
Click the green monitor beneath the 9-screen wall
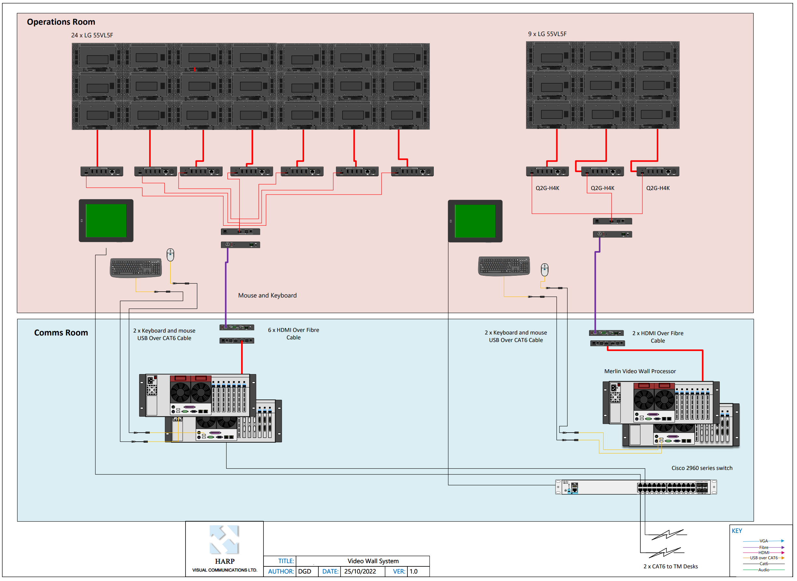475,221
